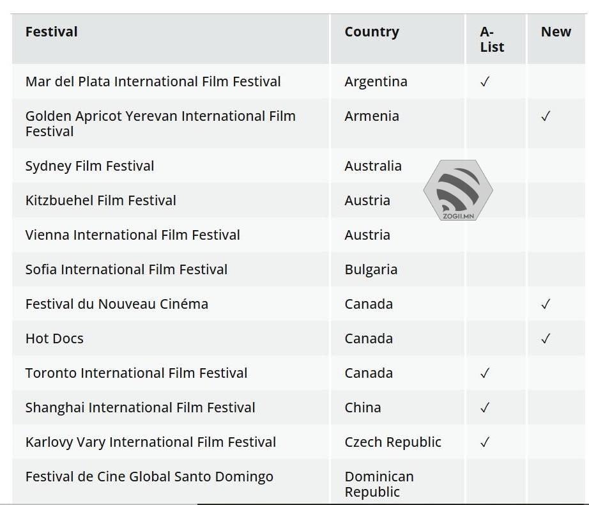Click the A-List column header
Screen dimensions: 589x505
tap(492, 40)
